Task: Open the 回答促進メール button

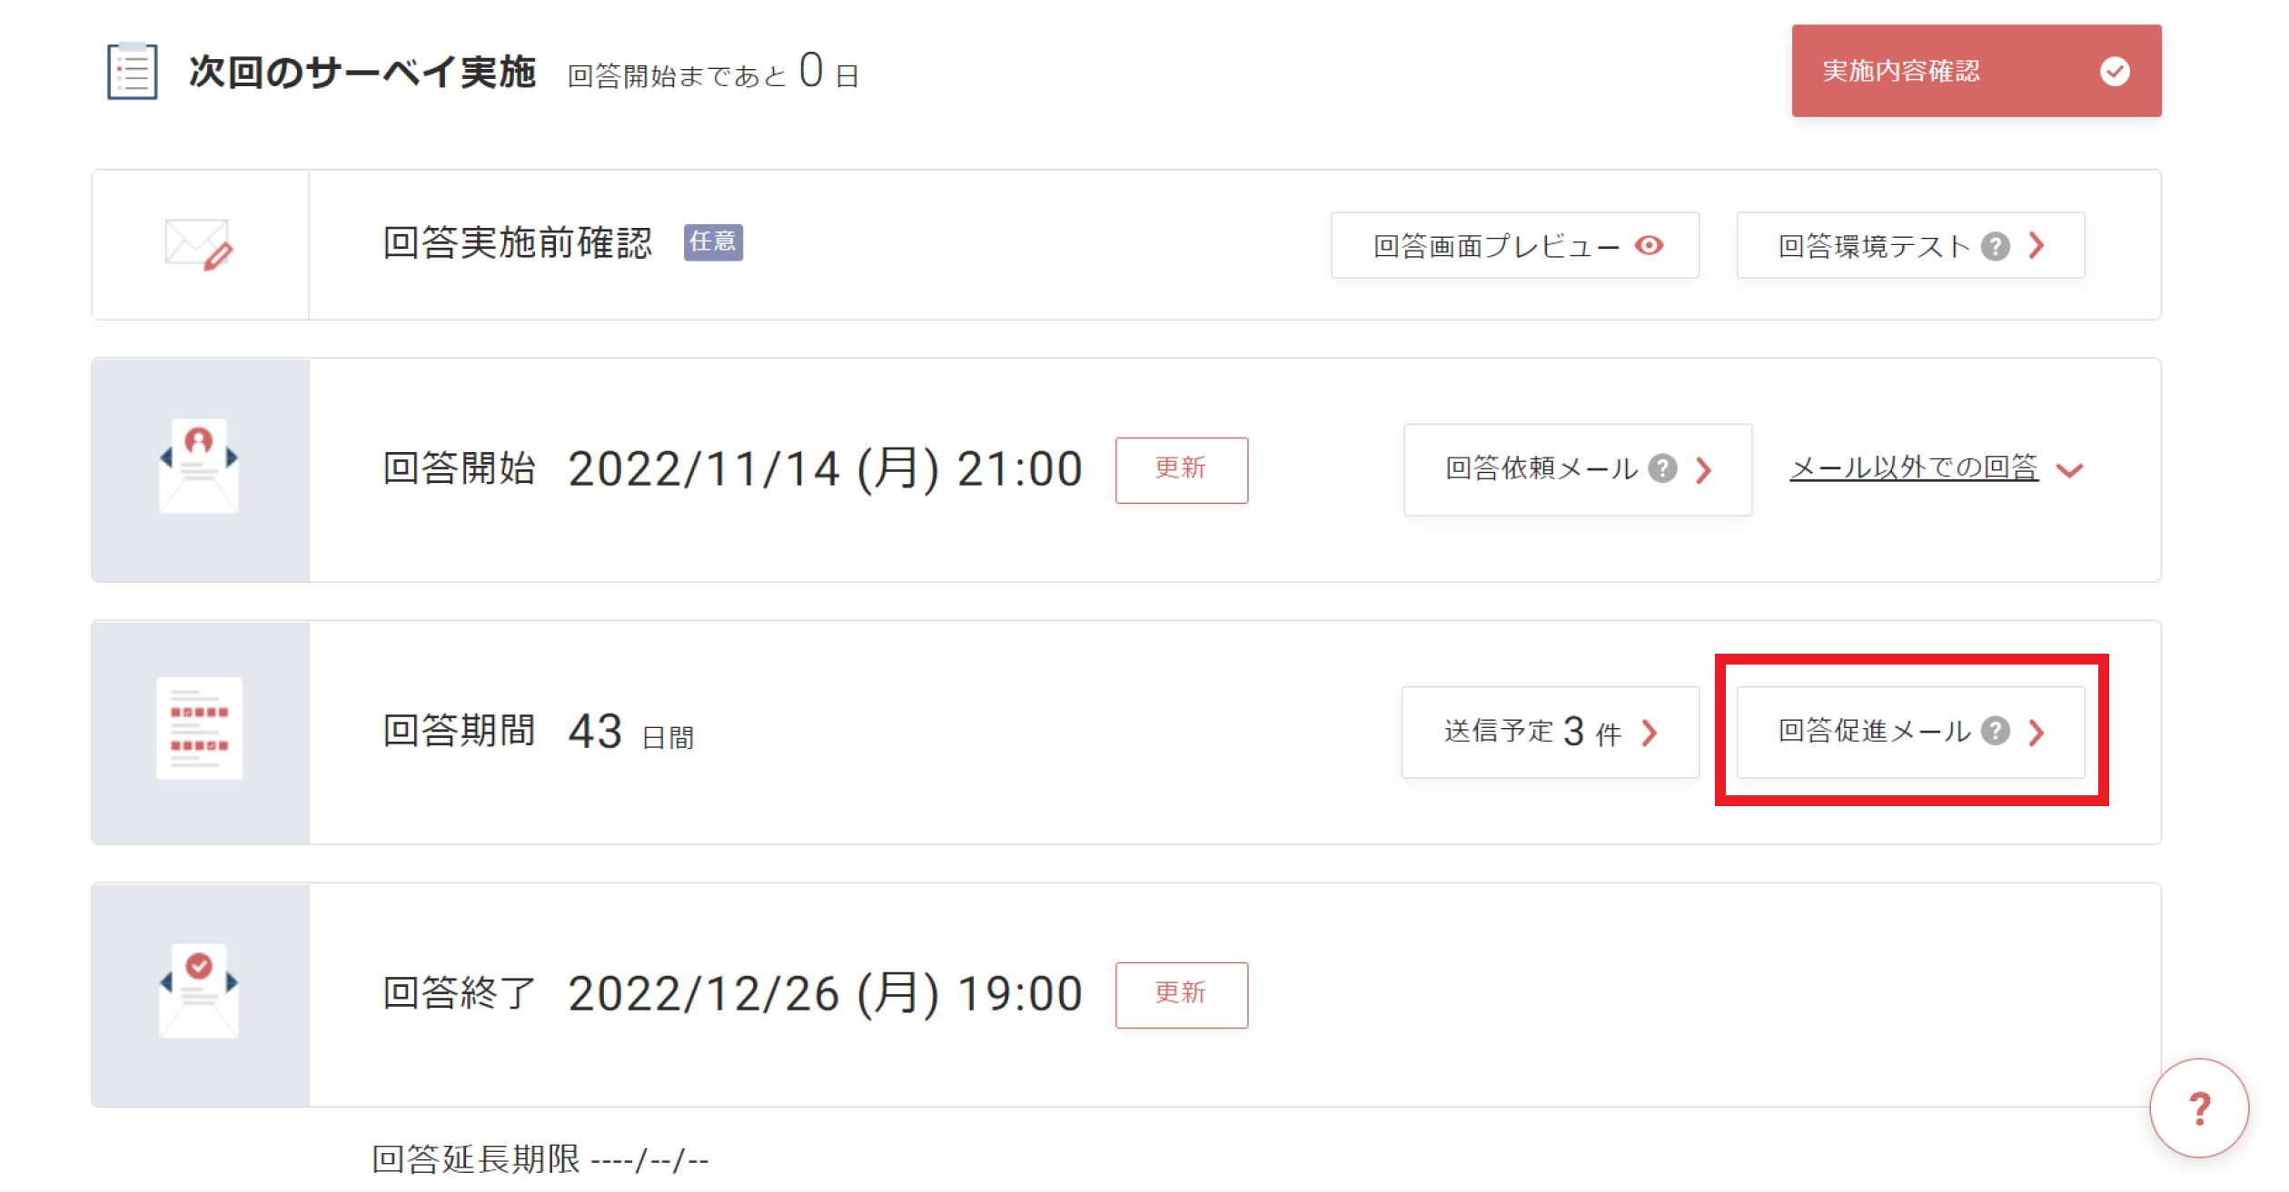Action: (x=1910, y=732)
